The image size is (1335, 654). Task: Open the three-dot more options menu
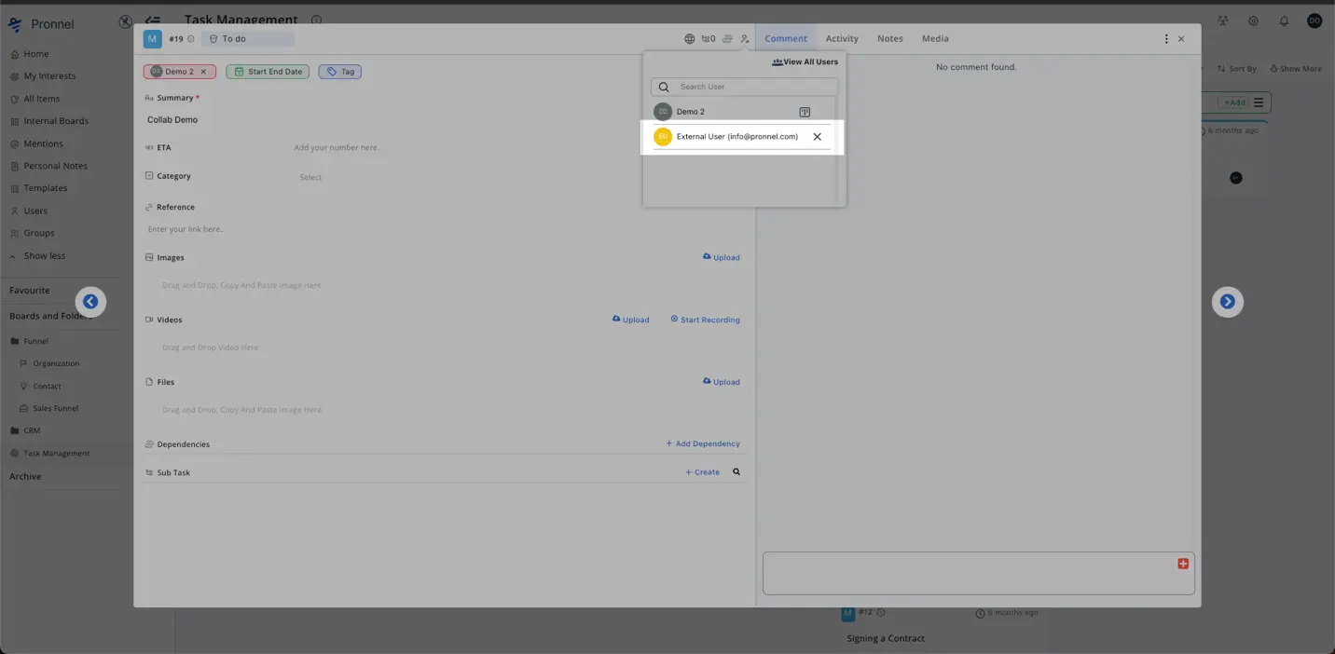coord(1166,39)
